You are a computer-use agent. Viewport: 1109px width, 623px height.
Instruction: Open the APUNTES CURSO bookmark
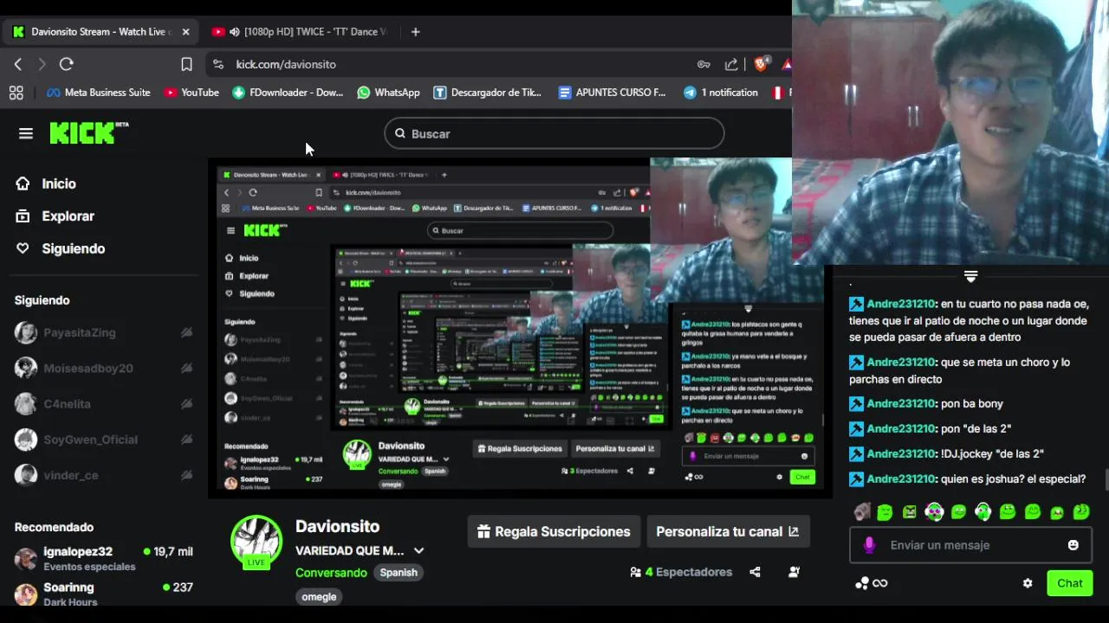coord(613,93)
